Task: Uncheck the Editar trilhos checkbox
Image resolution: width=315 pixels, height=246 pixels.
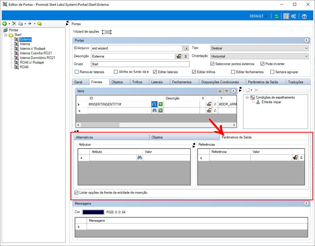Action: 194,72
